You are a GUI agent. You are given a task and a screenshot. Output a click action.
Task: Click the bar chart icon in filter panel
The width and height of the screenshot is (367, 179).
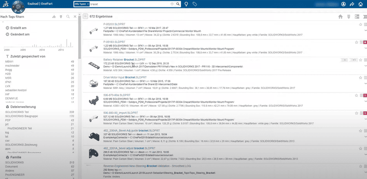click(53, 17)
